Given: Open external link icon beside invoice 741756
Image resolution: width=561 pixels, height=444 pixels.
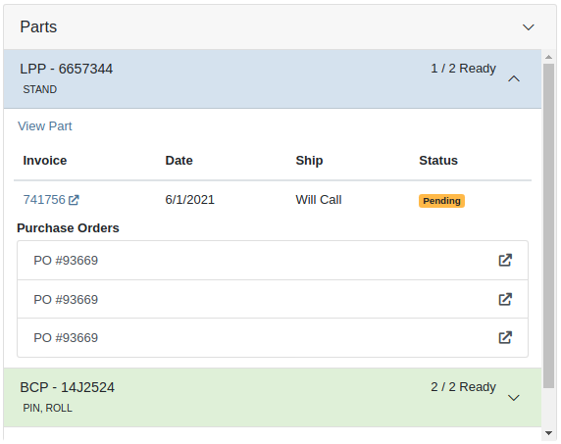Looking at the screenshot, I should [74, 200].
